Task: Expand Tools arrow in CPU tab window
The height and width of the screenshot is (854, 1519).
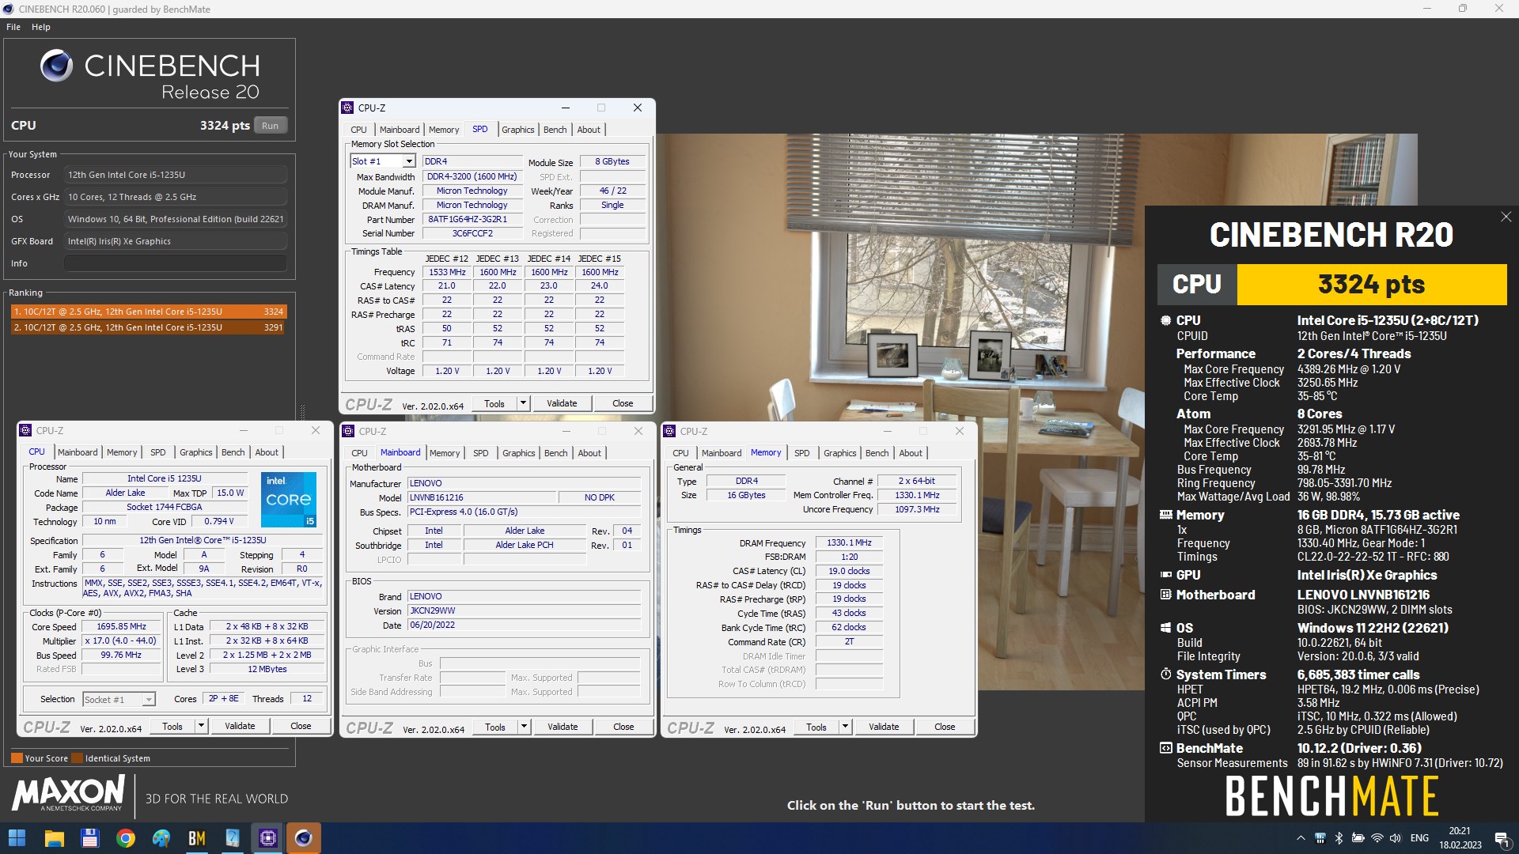Action: (x=201, y=726)
